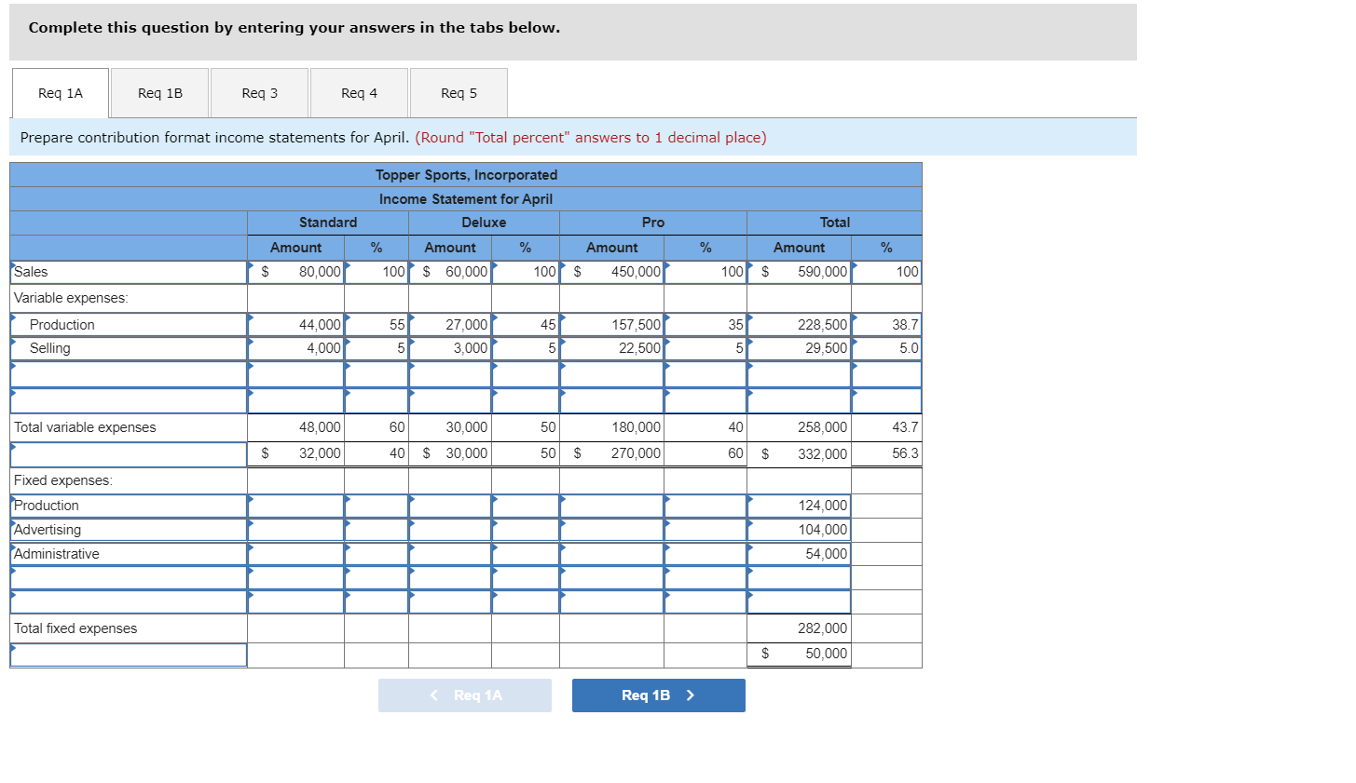Select the Req 1A tab

click(59, 92)
